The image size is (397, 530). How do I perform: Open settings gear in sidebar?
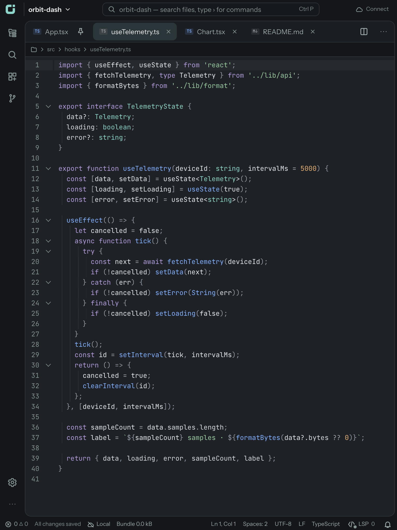tap(12, 482)
